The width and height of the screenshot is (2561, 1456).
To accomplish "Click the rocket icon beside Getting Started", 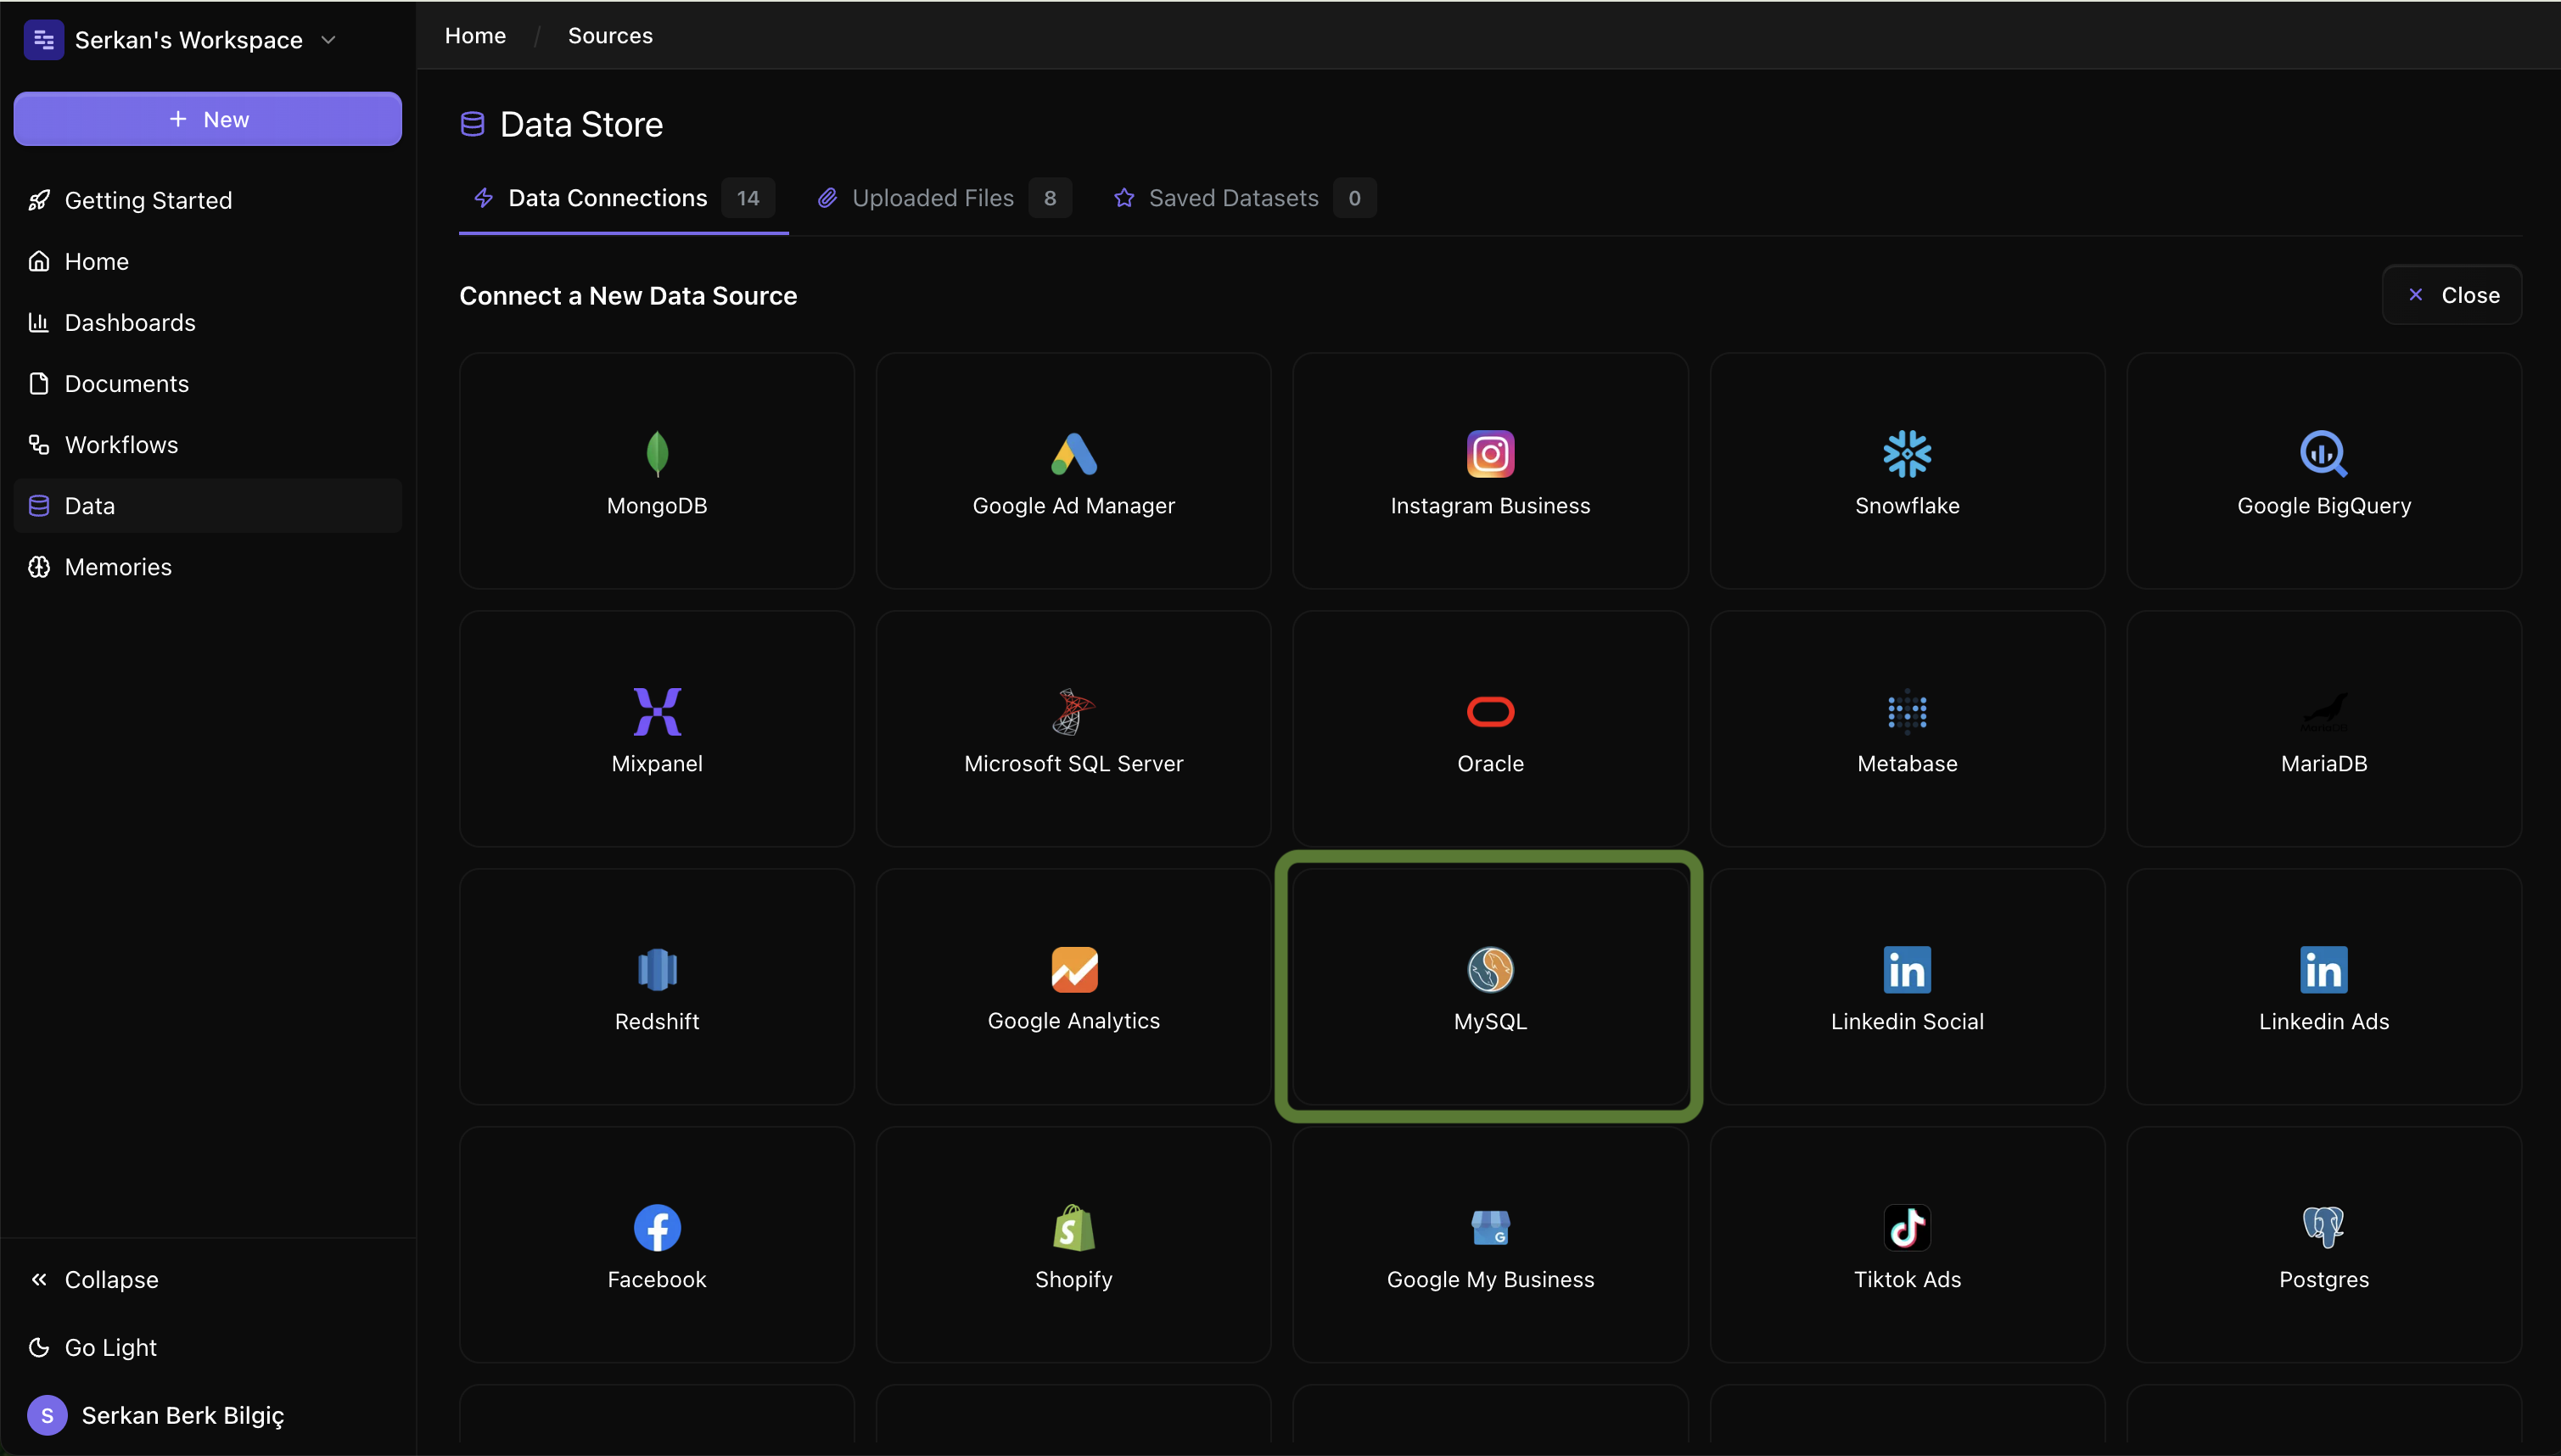I will coord(39,200).
